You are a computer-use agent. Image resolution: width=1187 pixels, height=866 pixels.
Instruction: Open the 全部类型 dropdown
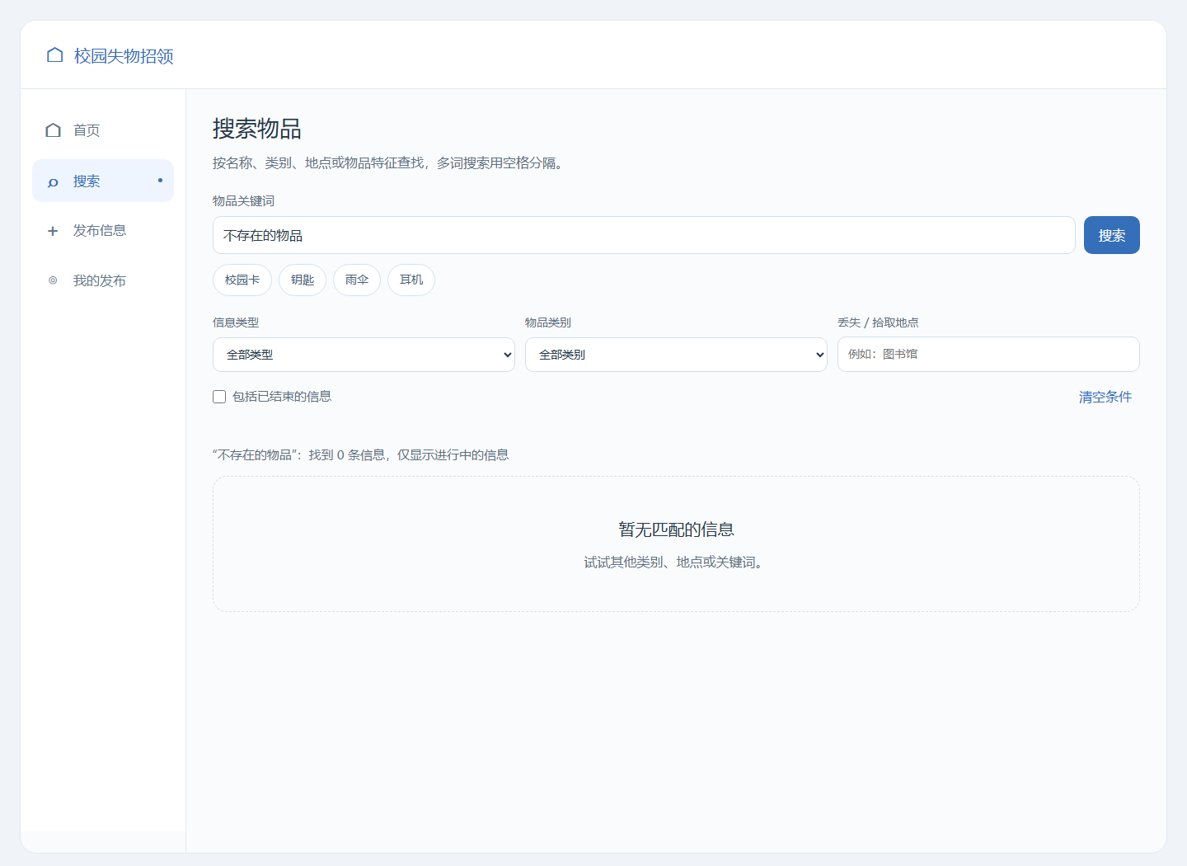364,355
